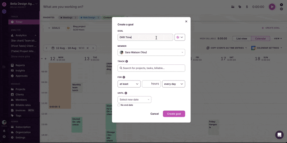Check the No end date checkbox
287x143 pixels.
tap(119, 105)
